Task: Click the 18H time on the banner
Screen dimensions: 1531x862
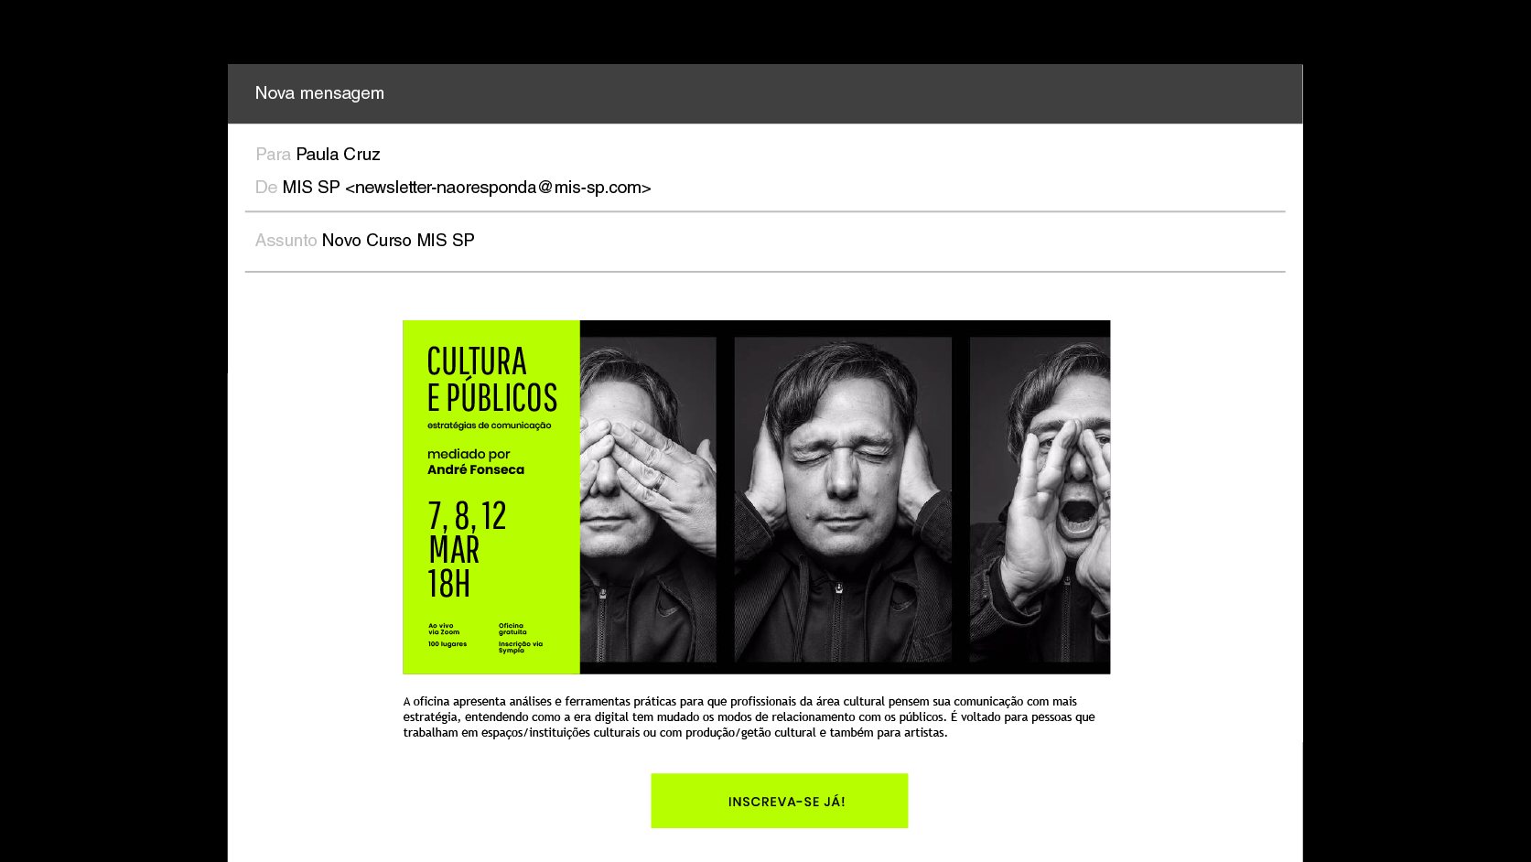Action: click(448, 583)
